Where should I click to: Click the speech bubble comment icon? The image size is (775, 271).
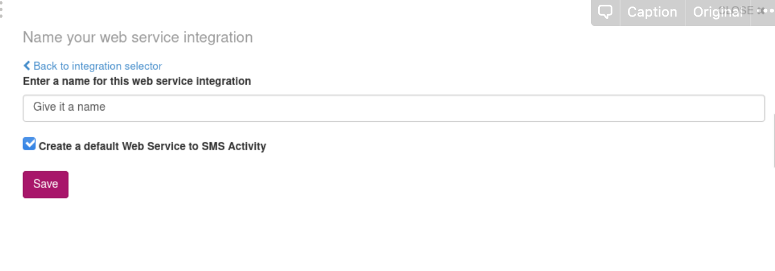click(605, 12)
